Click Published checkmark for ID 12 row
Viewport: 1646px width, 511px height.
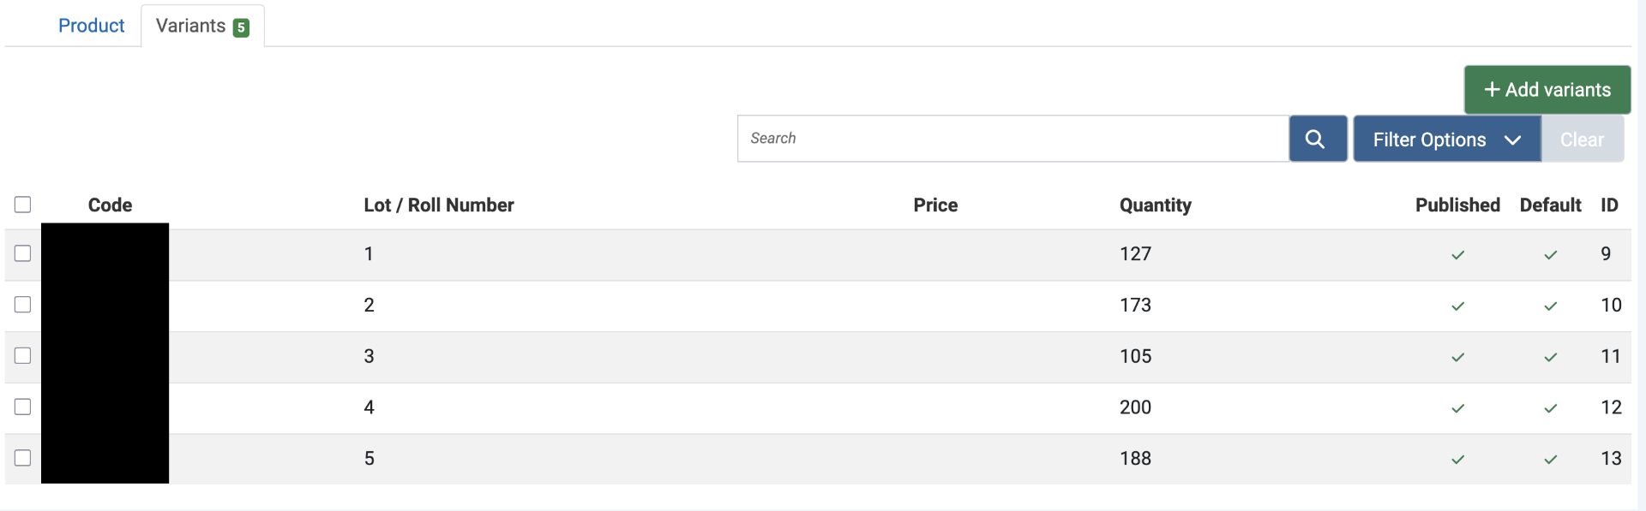pos(1457,408)
